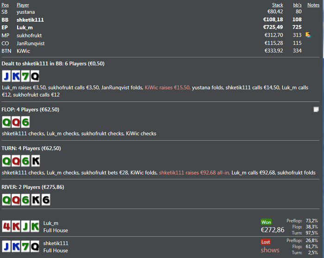Screen dimensions: 324x258
Task: Click the black 6 river card
Action: [46, 200]
